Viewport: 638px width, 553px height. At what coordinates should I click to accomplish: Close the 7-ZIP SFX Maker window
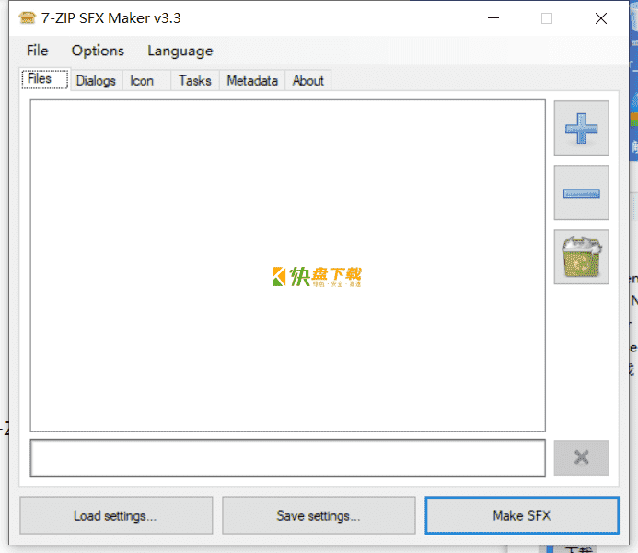coord(600,18)
